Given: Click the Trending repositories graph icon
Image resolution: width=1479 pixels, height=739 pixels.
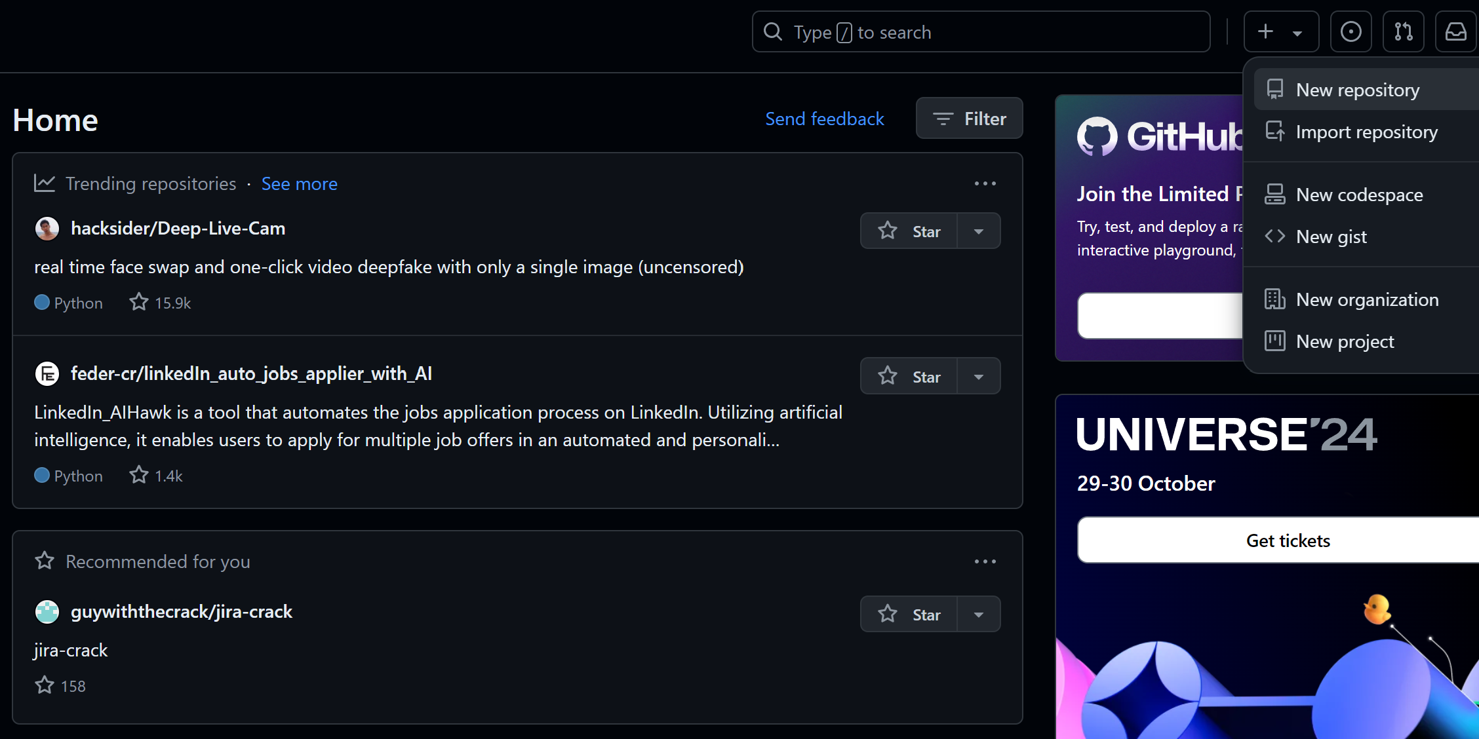Looking at the screenshot, I should 45,183.
